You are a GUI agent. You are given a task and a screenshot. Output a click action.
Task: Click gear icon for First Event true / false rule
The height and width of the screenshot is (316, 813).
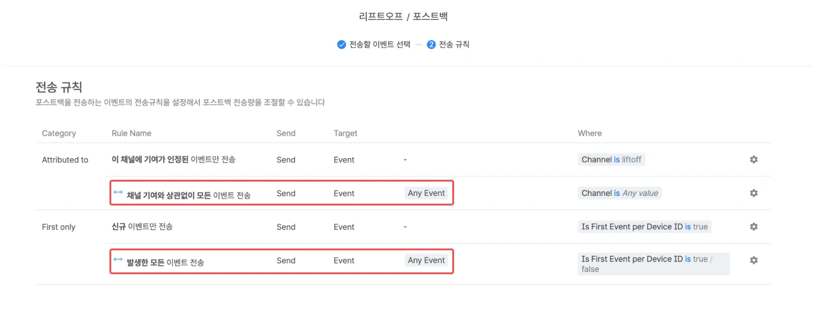(753, 260)
